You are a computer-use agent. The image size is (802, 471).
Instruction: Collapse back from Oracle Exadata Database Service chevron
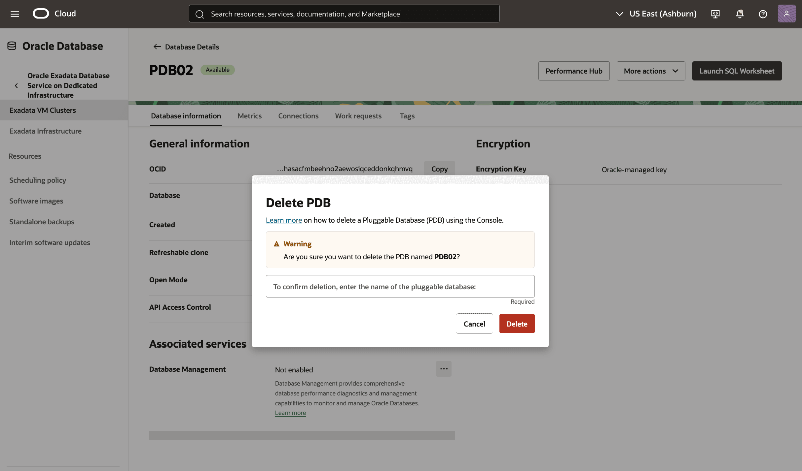click(16, 85)
